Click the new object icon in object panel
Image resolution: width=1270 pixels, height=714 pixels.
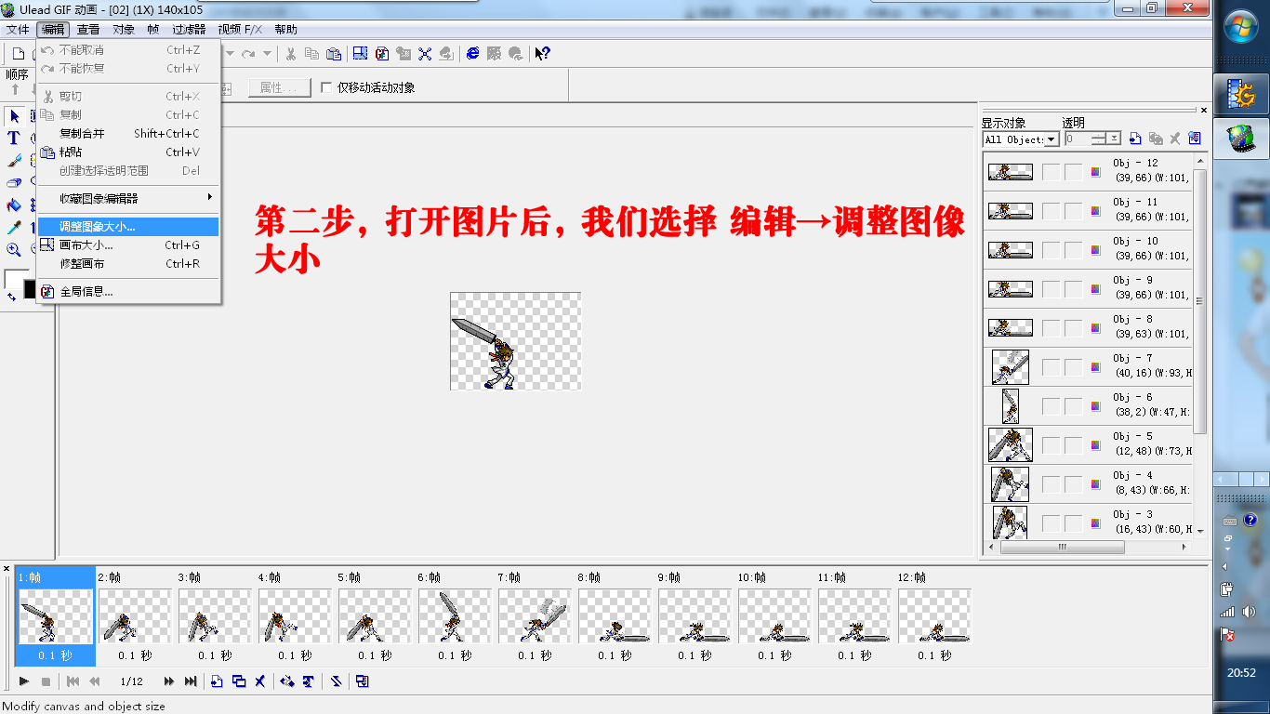click(1135, 139)
